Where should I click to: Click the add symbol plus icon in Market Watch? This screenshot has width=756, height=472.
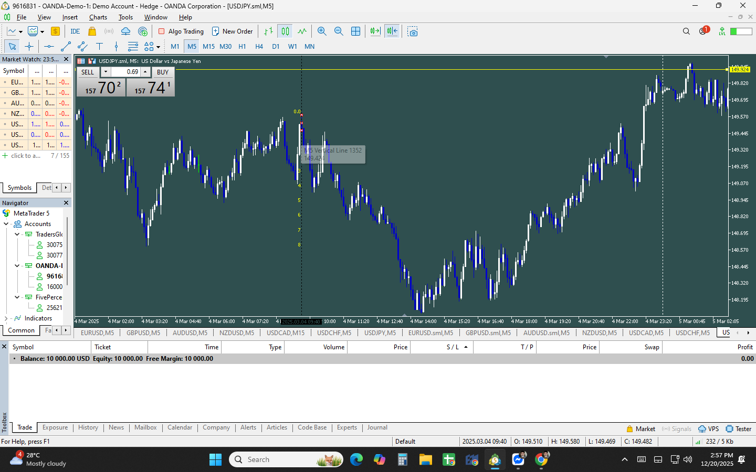coord(5,156)
